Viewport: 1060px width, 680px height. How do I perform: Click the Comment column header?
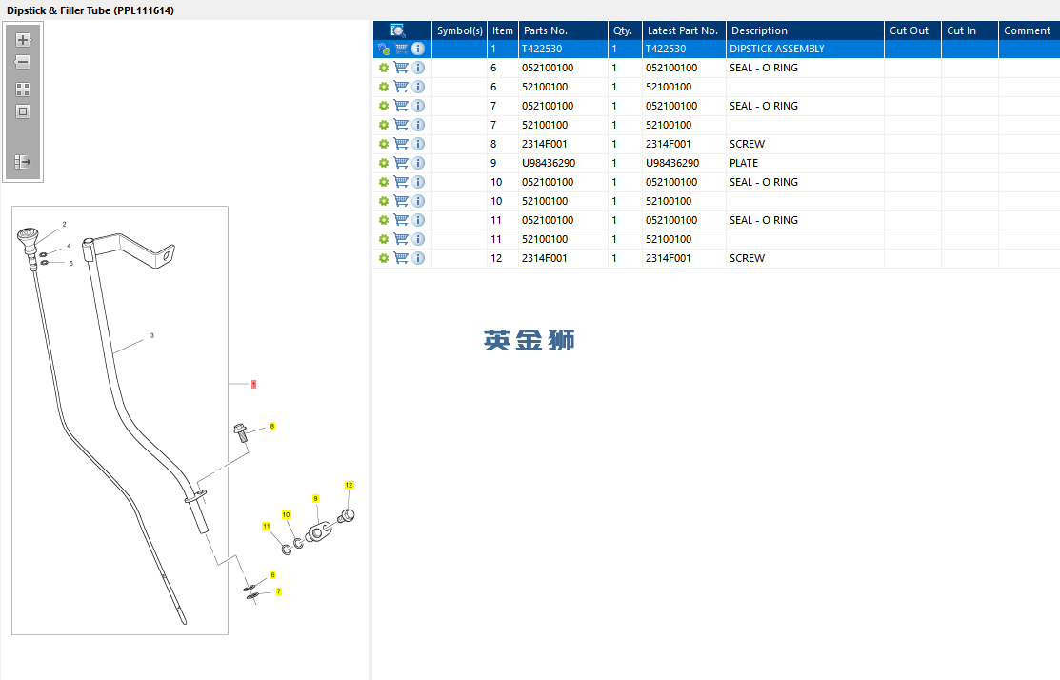point(1029,30)
